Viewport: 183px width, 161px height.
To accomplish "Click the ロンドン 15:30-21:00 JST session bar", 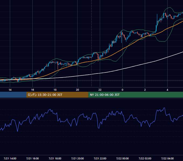I will (57, 95).
